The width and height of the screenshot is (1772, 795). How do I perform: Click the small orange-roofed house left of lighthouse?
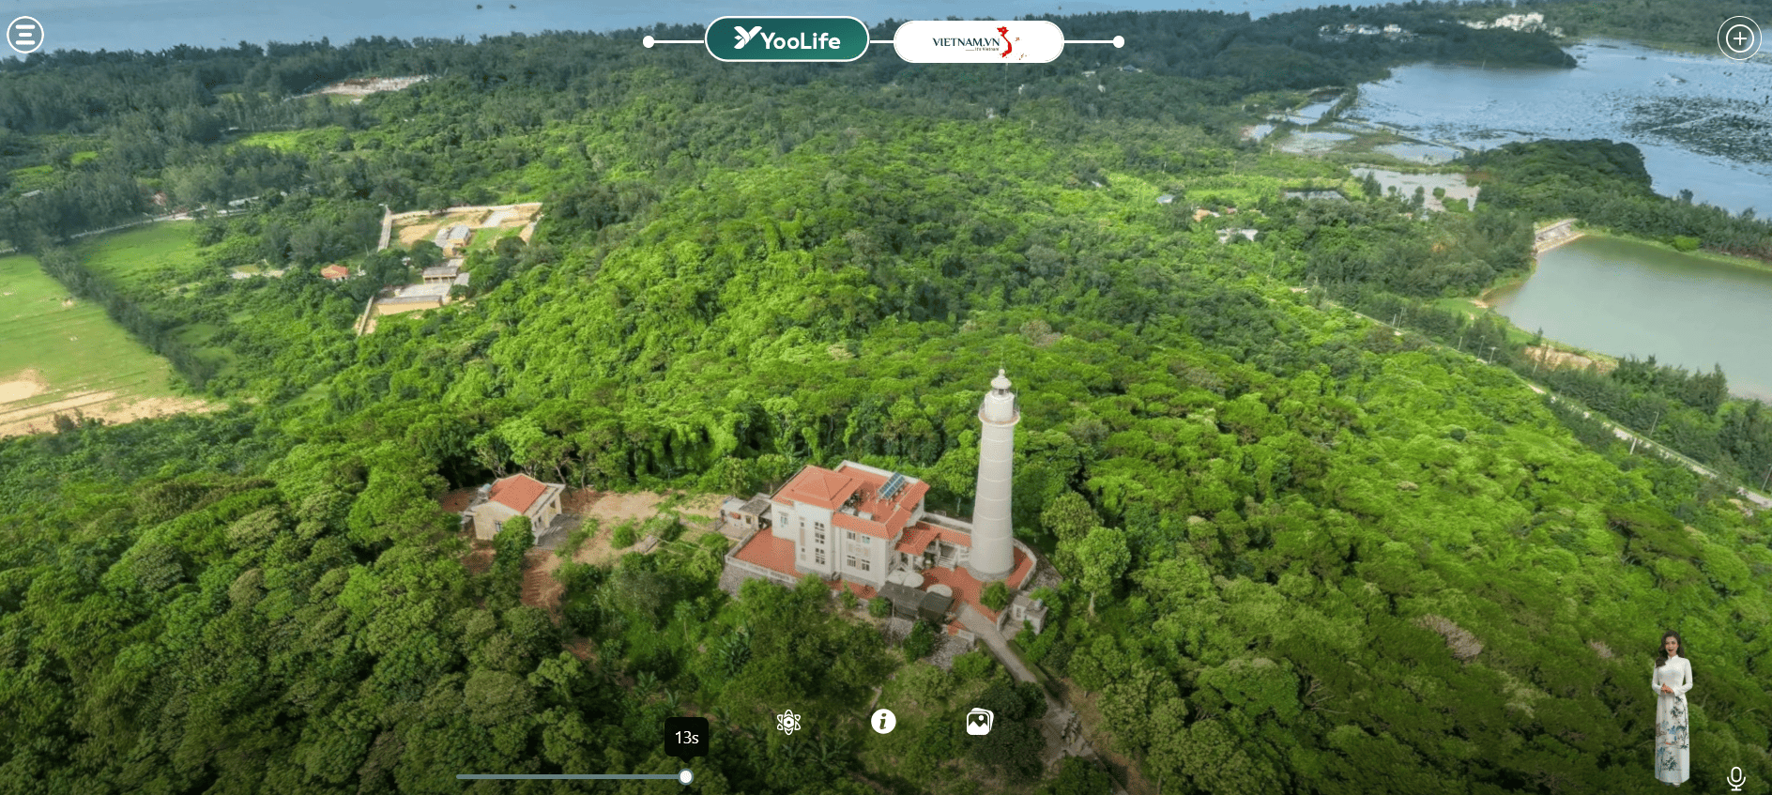pos(516,505)
